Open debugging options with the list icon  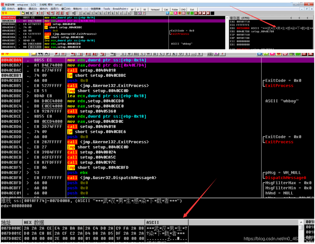coord(136,13)
